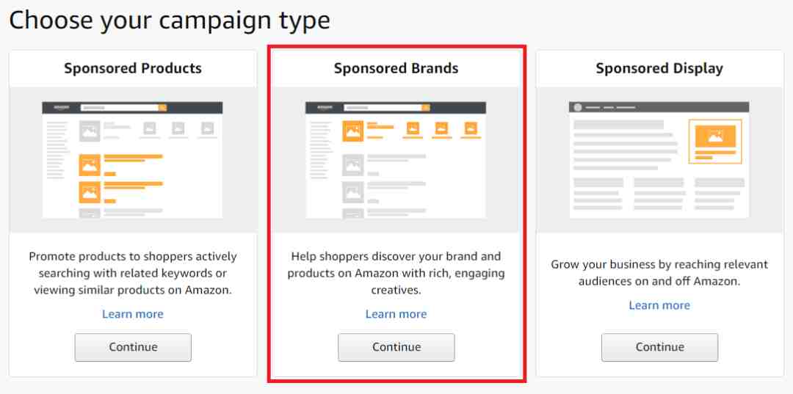Viewport: 793px width, 394px height.
Task: Open Learn more link for Sponsored Brands
Action: (x=396, y=314)
